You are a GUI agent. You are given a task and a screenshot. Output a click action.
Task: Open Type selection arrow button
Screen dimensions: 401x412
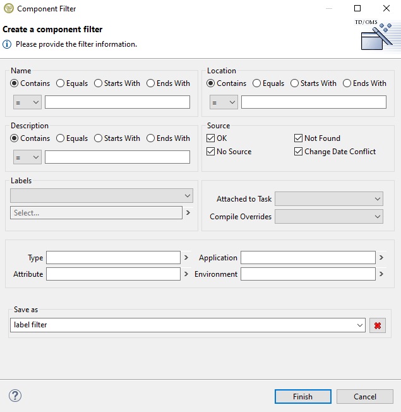click(186, 258)
